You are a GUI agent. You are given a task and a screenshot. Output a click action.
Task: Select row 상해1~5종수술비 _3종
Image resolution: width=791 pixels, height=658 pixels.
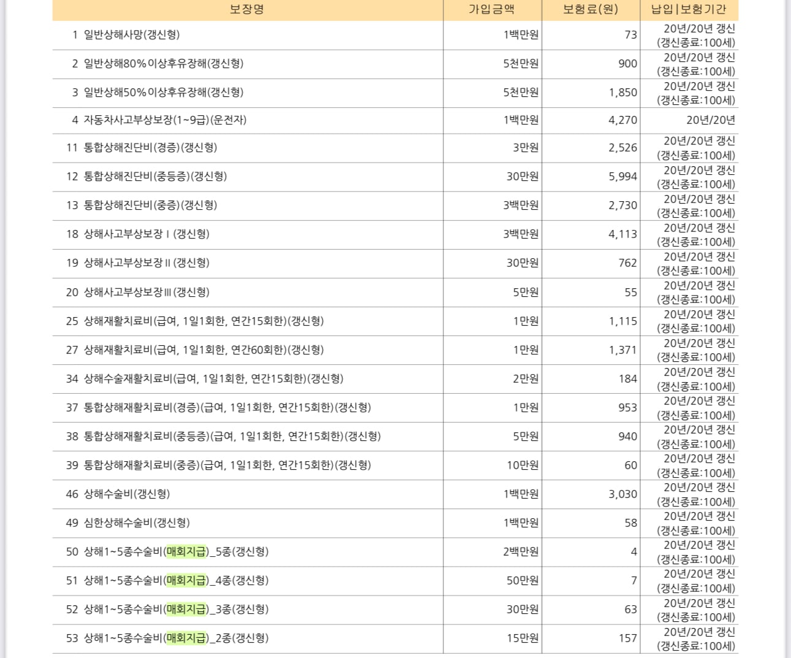395,610
